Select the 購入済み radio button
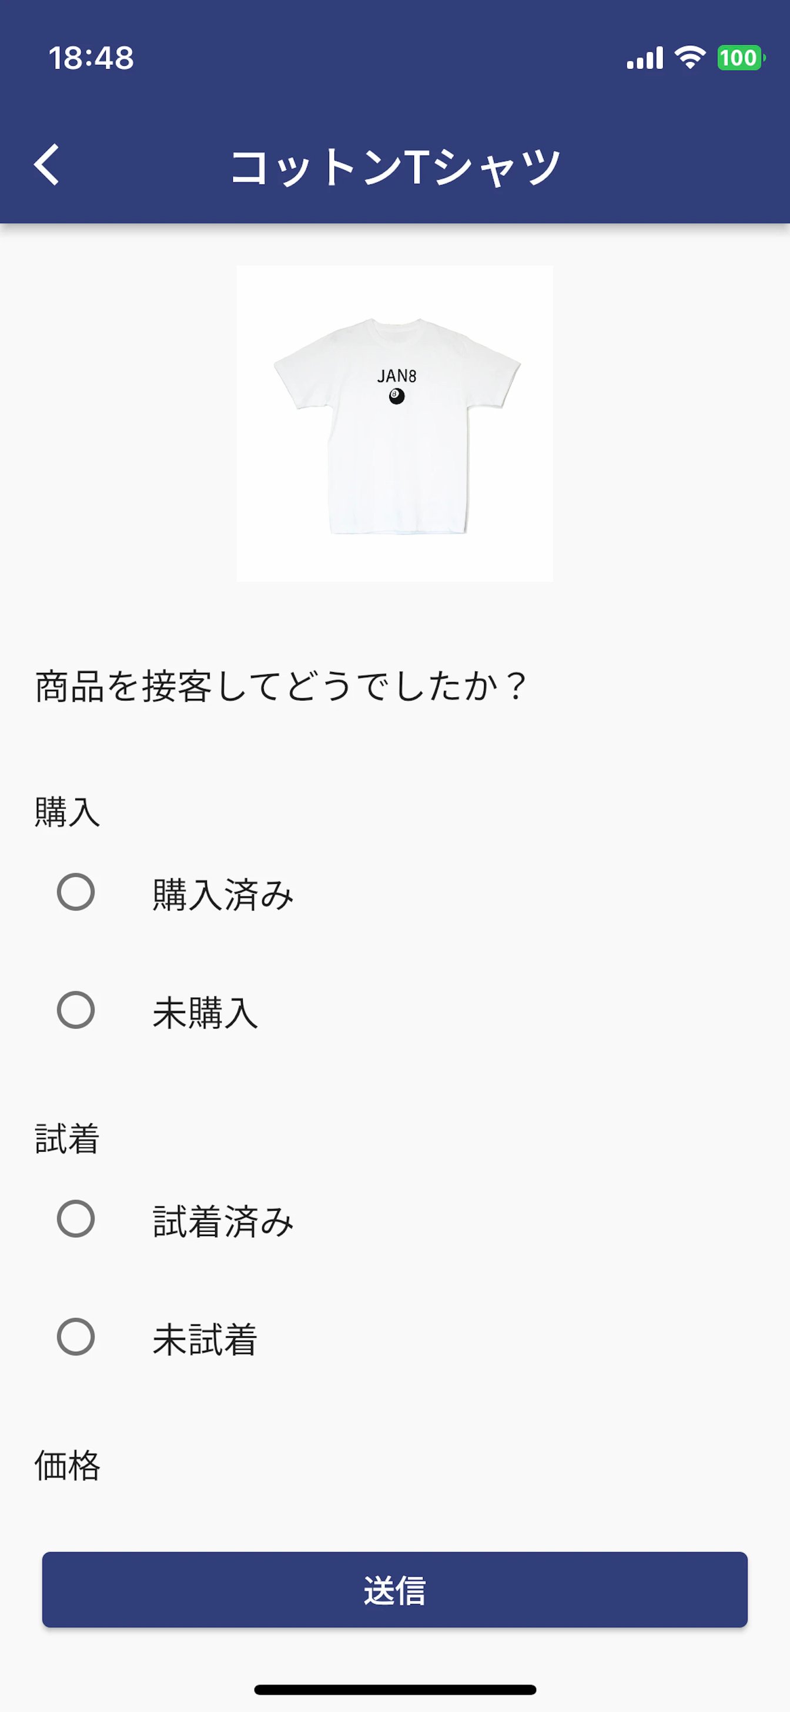The image size is (790, 1712). [76, 892]
